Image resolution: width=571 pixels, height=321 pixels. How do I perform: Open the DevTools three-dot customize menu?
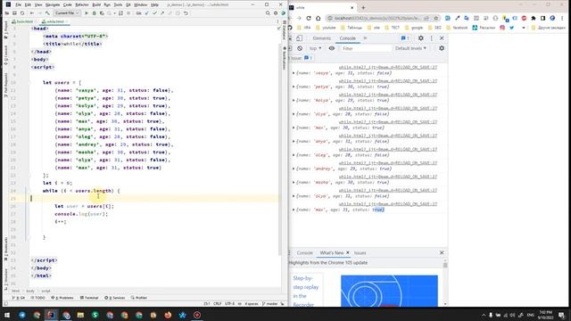tap(432, 37)
